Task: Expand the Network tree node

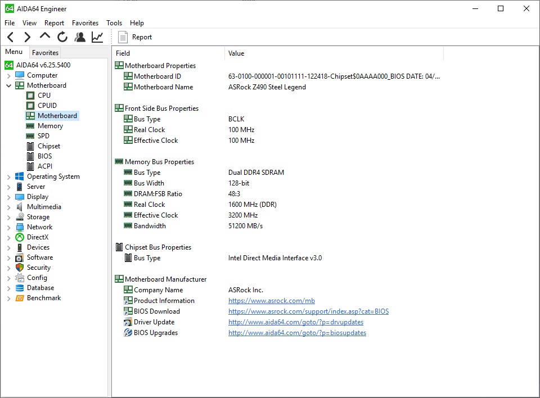Action: (x=8, y=227)
